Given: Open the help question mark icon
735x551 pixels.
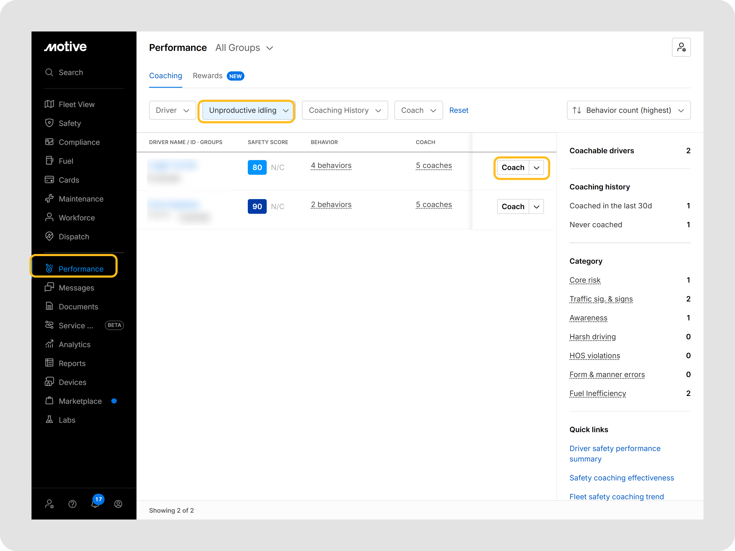Looking at the screenshot, I should click(x=72, y=504).
